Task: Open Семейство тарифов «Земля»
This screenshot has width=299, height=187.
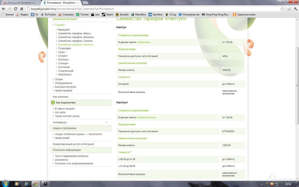Action: pos(76,41)
